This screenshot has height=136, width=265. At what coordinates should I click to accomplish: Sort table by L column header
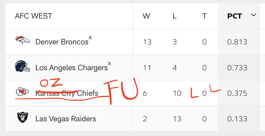[x=175, y=16]
